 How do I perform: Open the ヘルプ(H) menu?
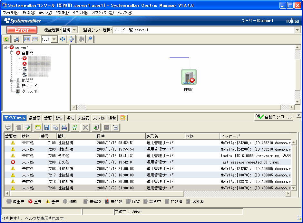click(125, 13)
